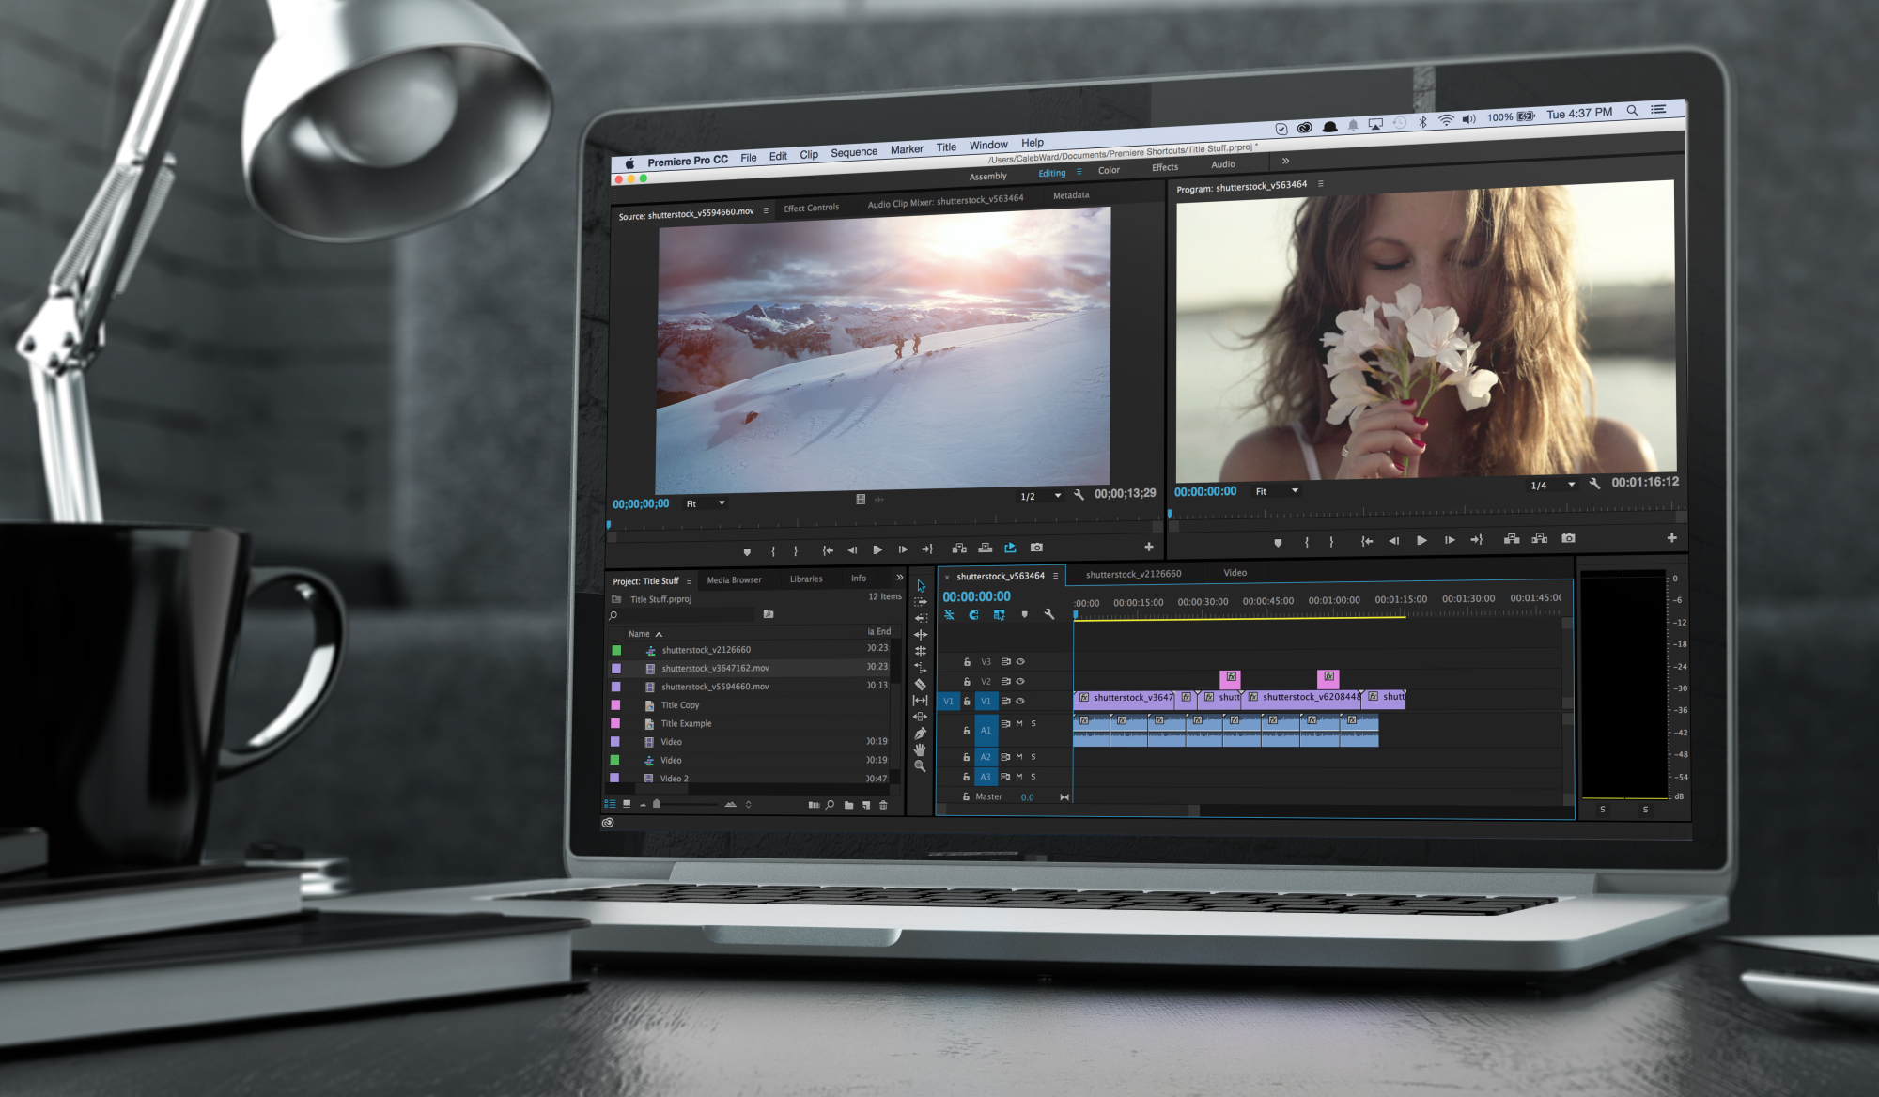Click the trash icon in the Project panel
The image size is (1879, 1097).
tap(883, 805)
